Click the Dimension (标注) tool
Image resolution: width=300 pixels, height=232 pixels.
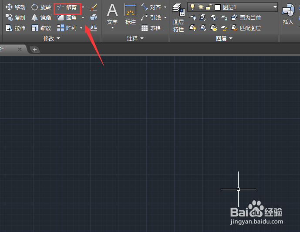click(131, 14)
